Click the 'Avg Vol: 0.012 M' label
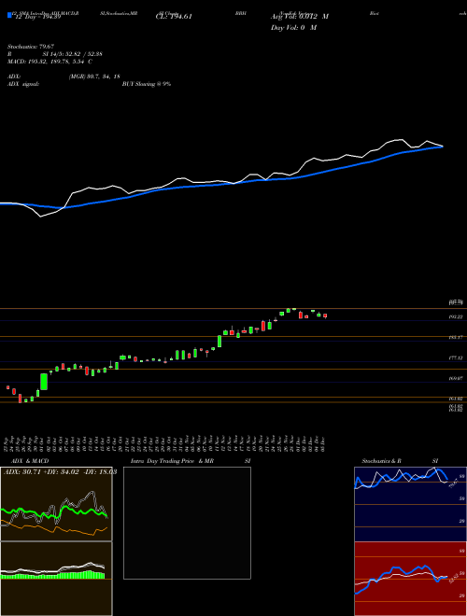Screen dimensions: 467x616 (x=300, y=17)
